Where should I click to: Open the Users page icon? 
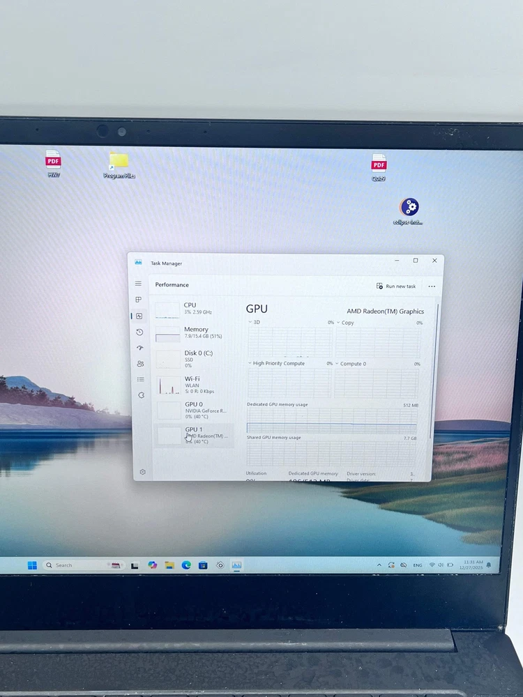[x=140, y=363]
